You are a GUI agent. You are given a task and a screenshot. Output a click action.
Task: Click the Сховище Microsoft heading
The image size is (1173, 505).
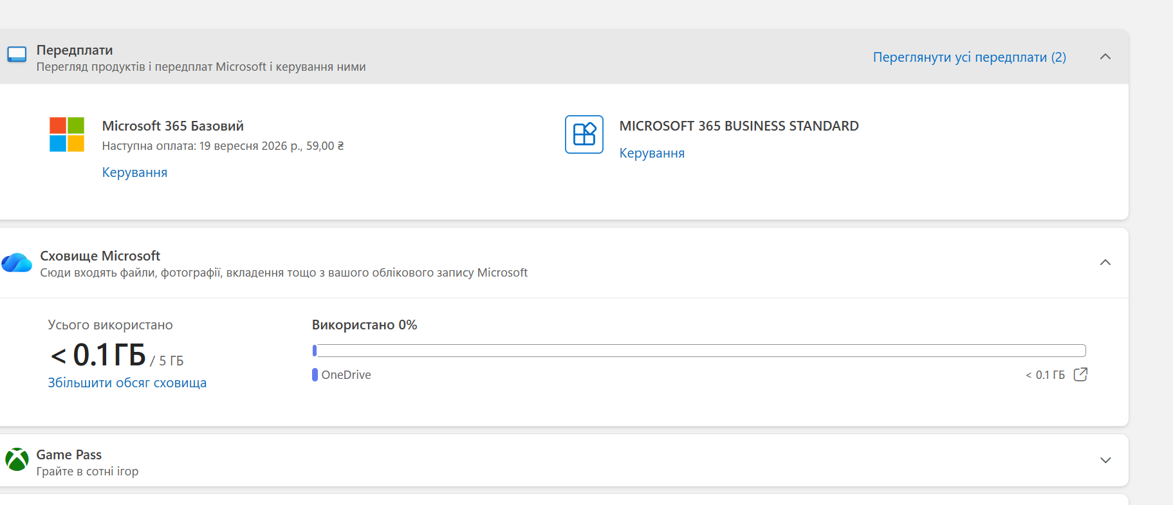click(x=100, y=256)
